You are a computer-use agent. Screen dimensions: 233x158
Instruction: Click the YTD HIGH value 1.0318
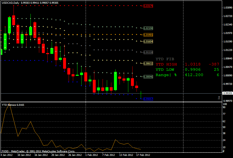click(193, 64)
